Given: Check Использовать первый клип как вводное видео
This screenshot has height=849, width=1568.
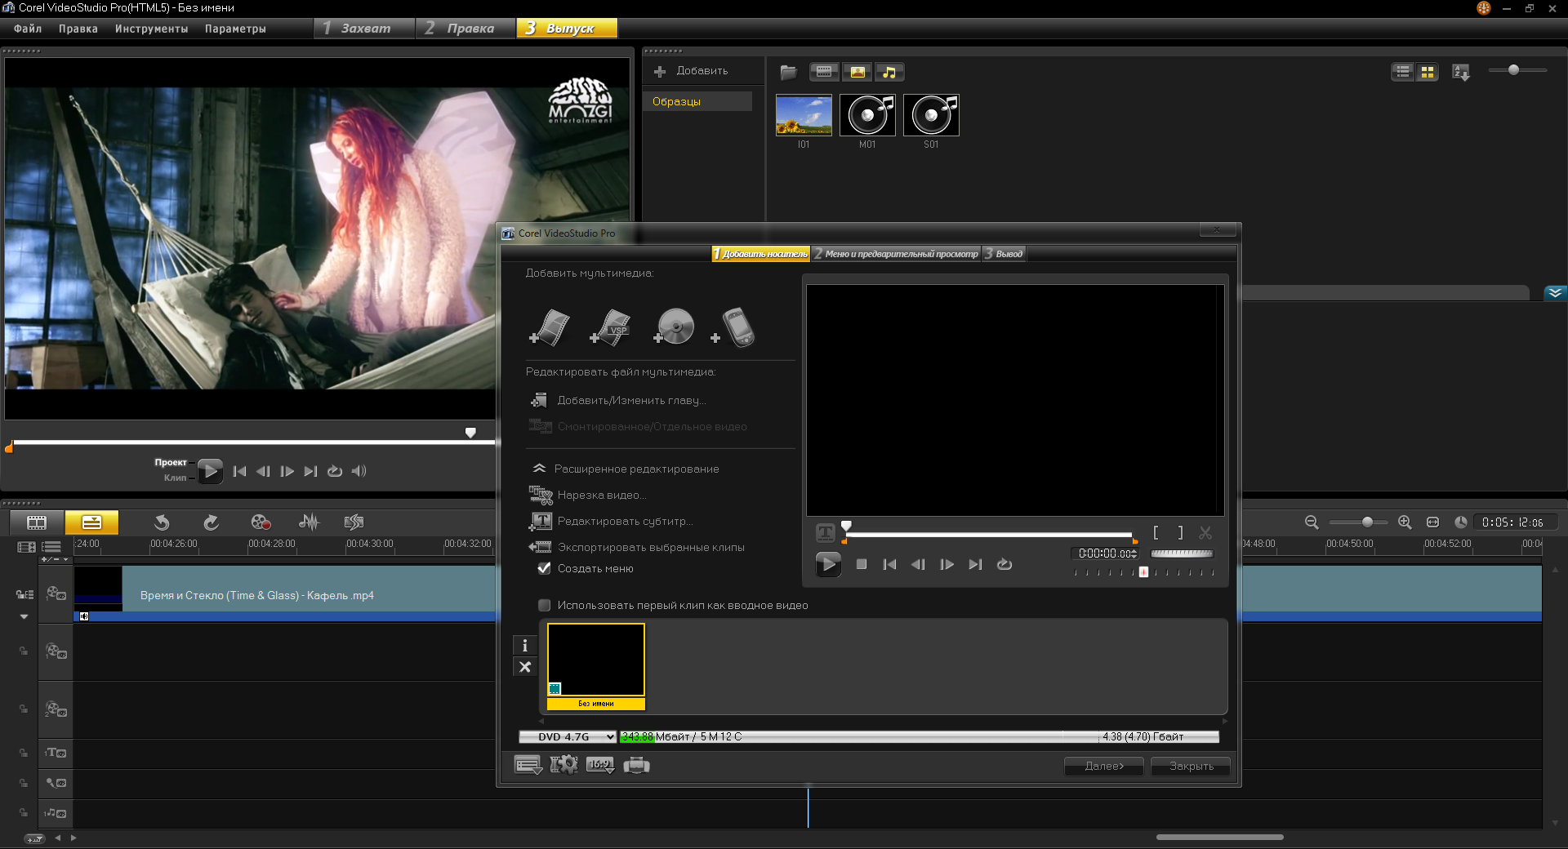Looking at the screenshot, I should tap(544, 605).
